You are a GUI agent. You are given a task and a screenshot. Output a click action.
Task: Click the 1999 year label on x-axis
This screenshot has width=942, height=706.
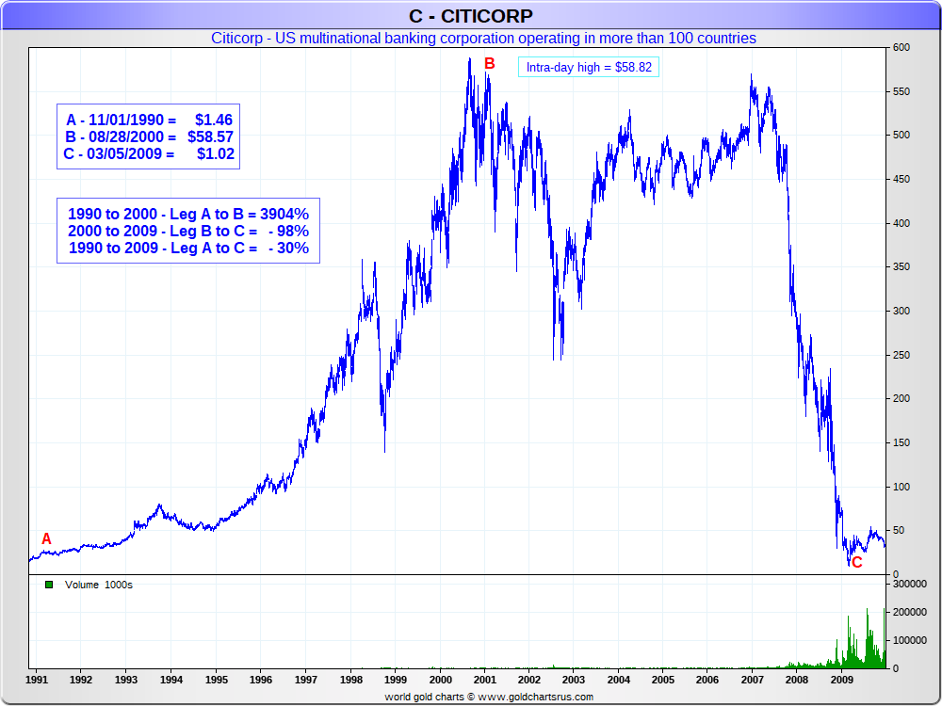pyautogui.click(x=396, y=680)
